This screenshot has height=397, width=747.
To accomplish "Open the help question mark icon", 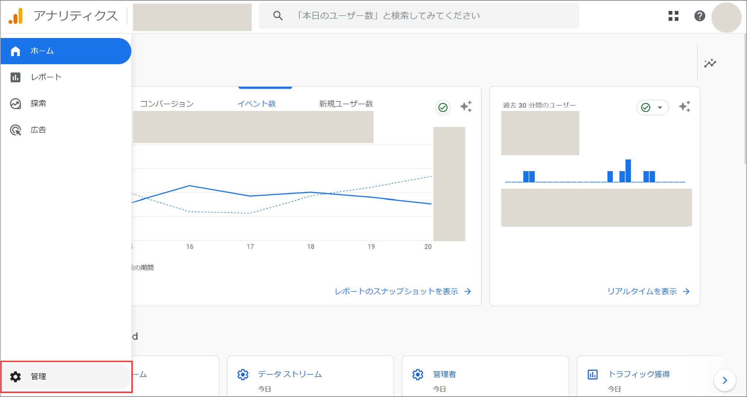I will coord(700,16).
